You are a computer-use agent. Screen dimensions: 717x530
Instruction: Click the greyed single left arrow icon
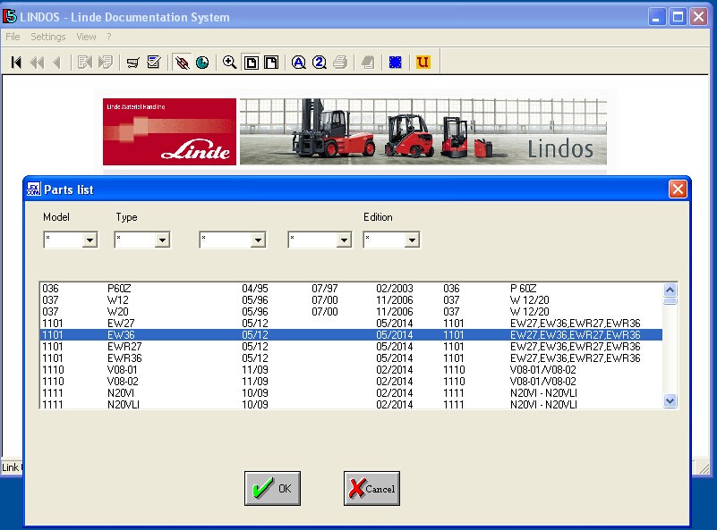coord(57,62)
